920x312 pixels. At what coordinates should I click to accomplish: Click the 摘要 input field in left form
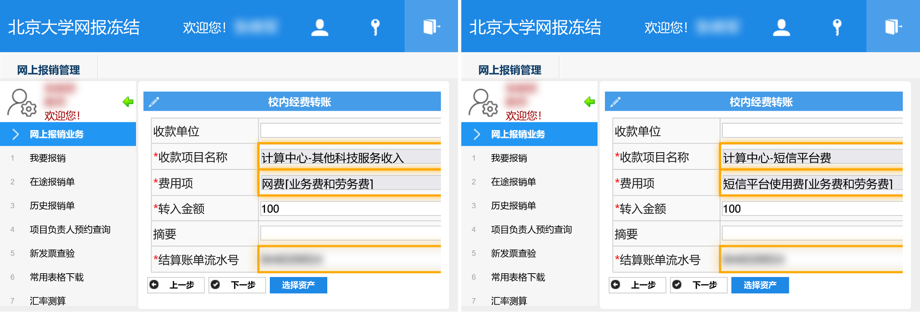tap(350, 234)
